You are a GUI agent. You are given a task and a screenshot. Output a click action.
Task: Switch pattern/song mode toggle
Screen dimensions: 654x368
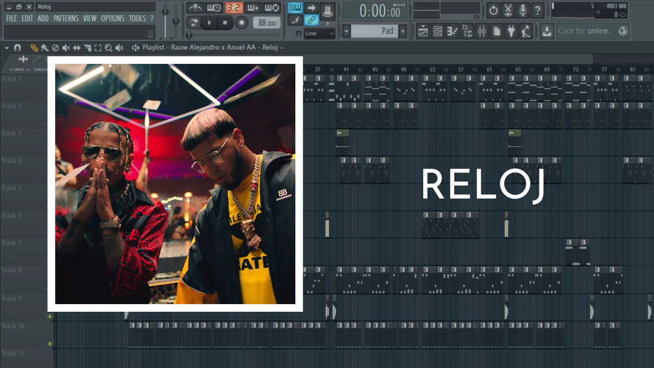point(193,23)
